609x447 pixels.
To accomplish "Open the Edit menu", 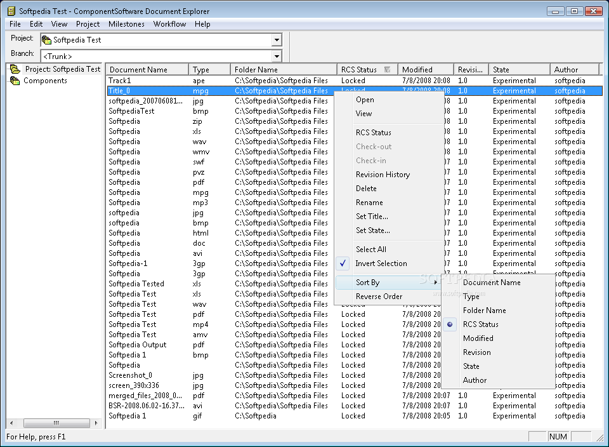I will (36, 24).
